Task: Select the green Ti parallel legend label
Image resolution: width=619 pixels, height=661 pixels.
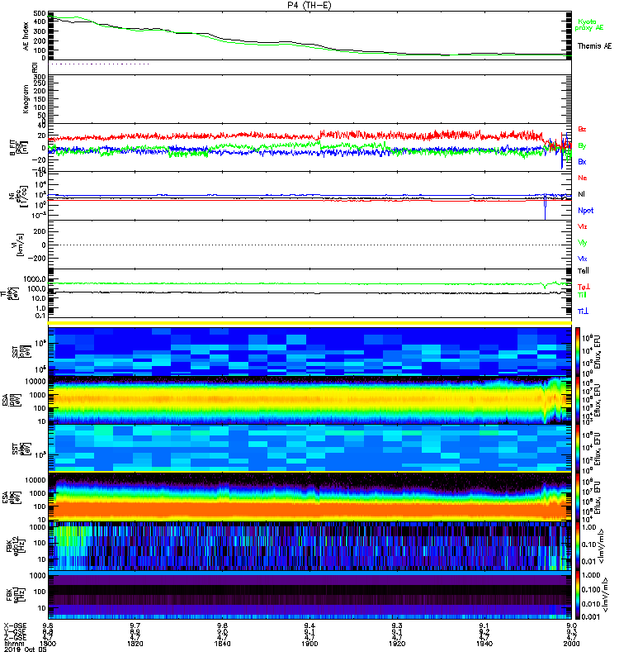Action: (x=582, y=295)
